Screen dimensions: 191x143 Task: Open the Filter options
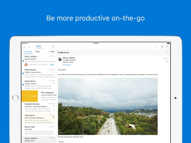click(51, 51)
